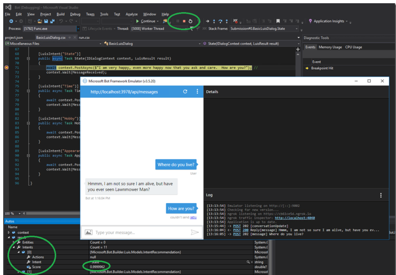Screen dimensions: 396x275
Task: Stop debugging with the red square
Action: [184, 21]
